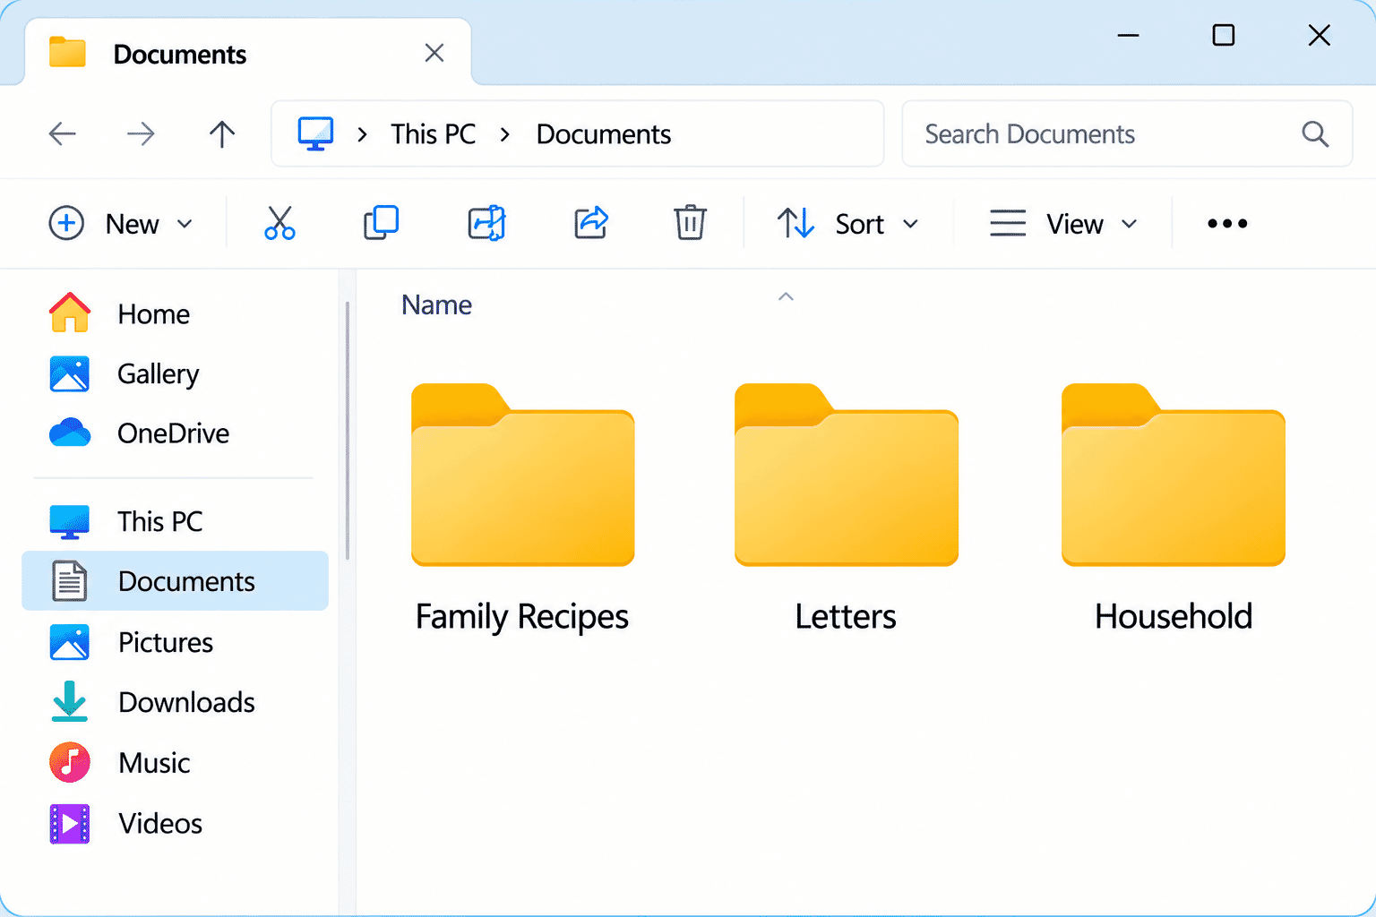1376x917 pixels.
Task: Minimize the File Explorer window
Action: (1128, 36)
